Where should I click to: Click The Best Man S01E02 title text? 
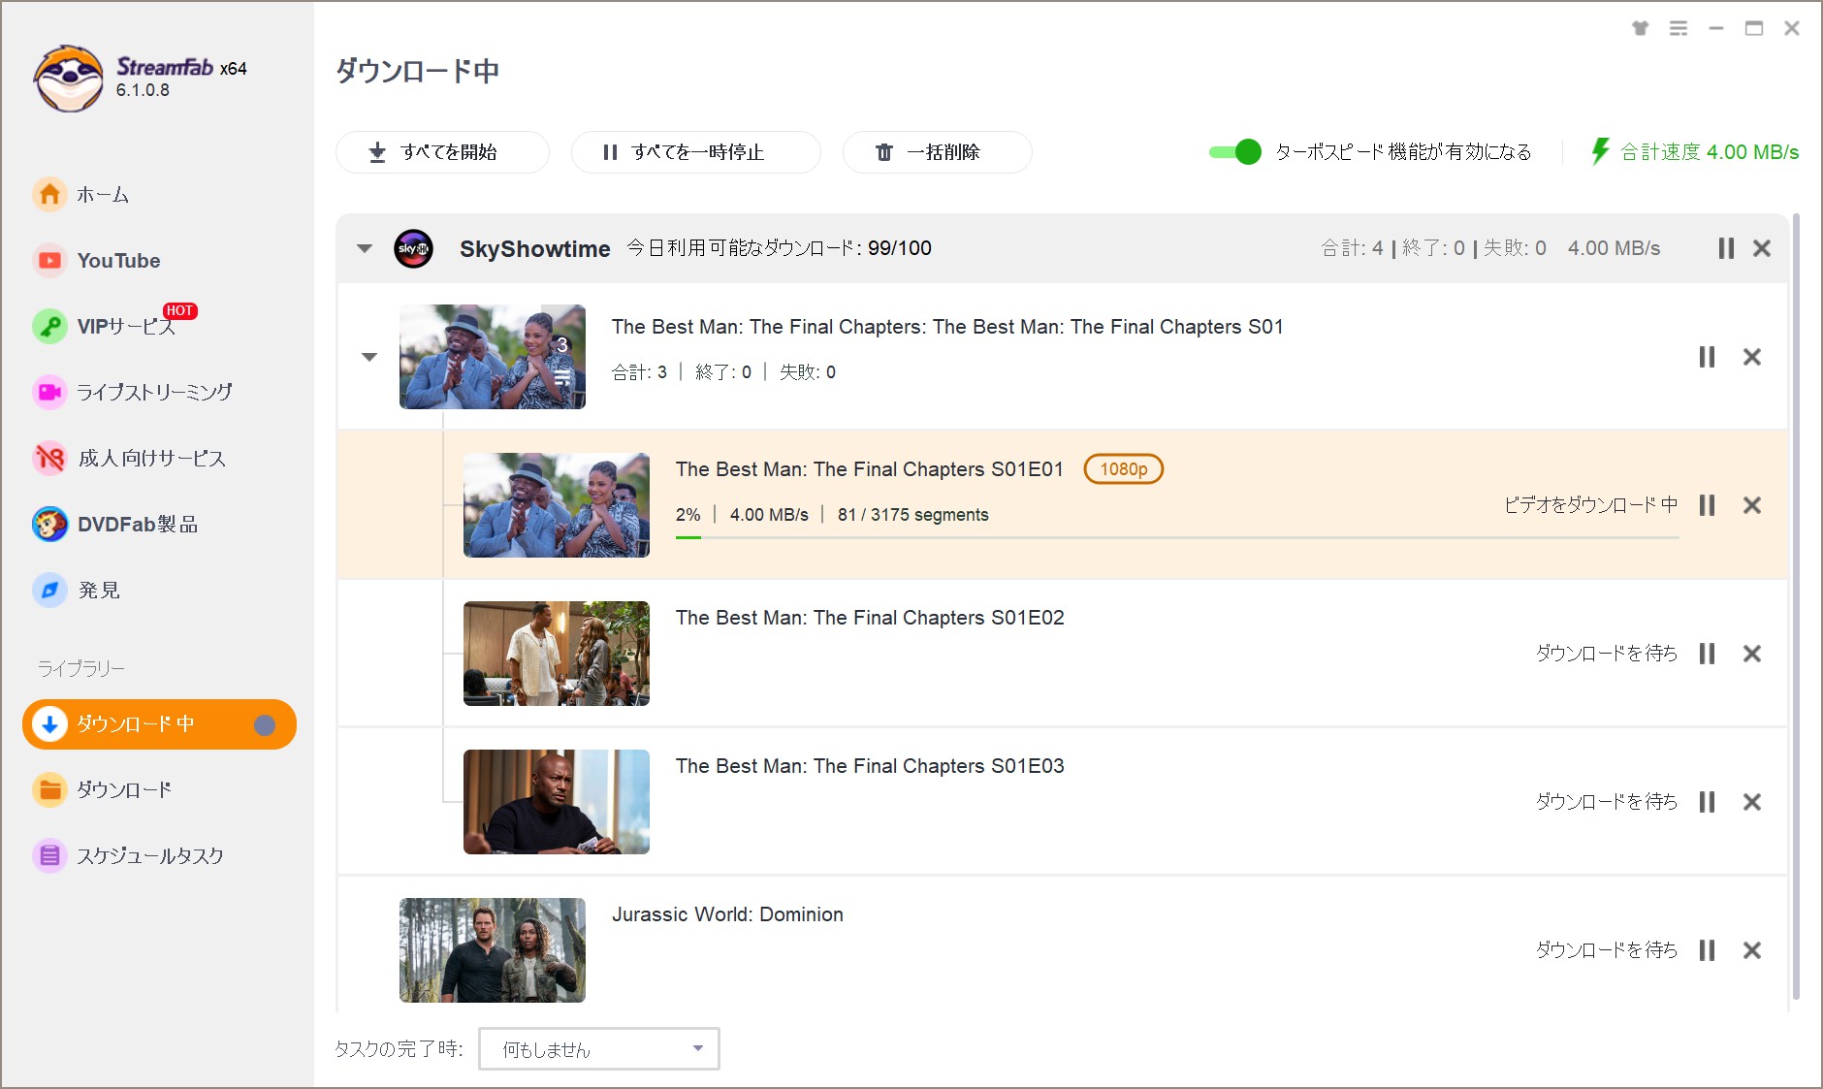click(870, 618)
